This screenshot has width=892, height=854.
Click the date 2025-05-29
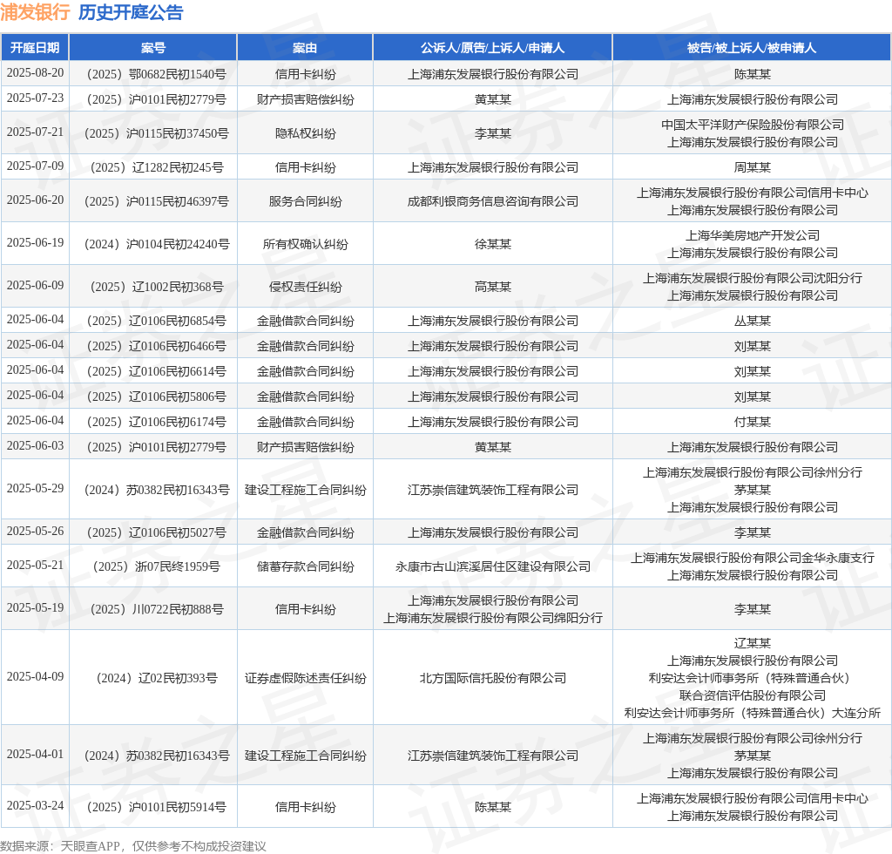(35, 489)
